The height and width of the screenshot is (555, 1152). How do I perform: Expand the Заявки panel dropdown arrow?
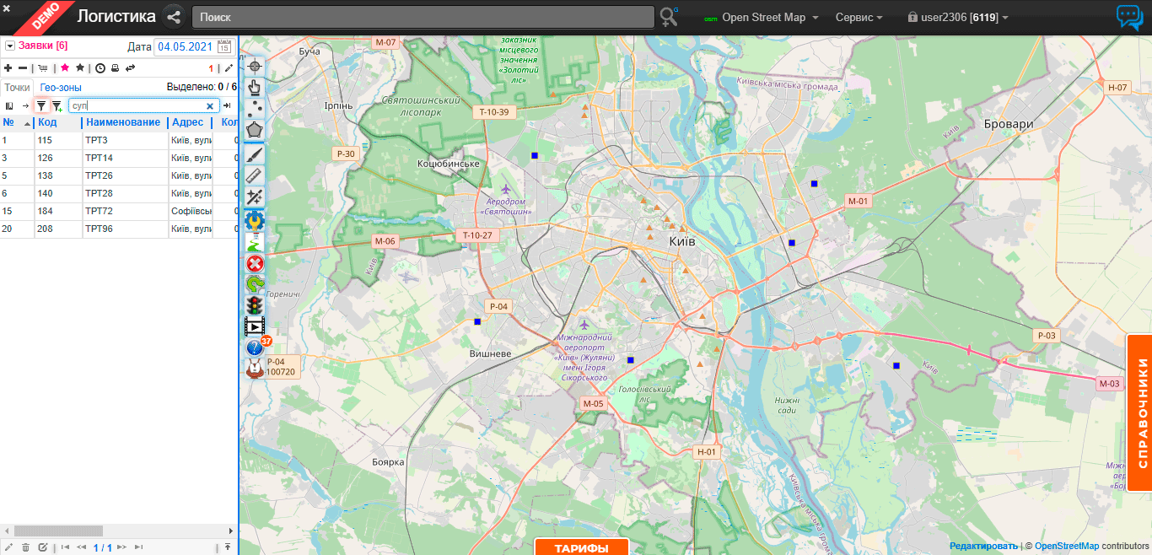coord(10,46)
